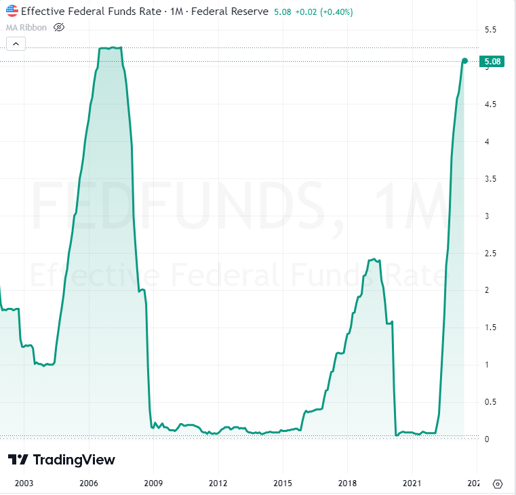Image resolution: width=516 pixels, height=495 pixels.
Task: Click the 2015 label on time axis
Action: [283, 483]
